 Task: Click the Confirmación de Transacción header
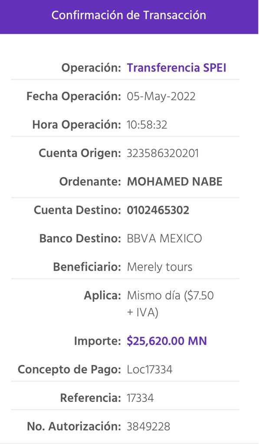click(x=129, y=15)
